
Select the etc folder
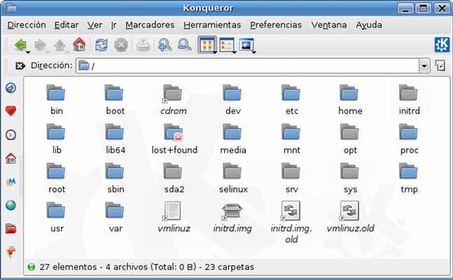pos(291,100)
